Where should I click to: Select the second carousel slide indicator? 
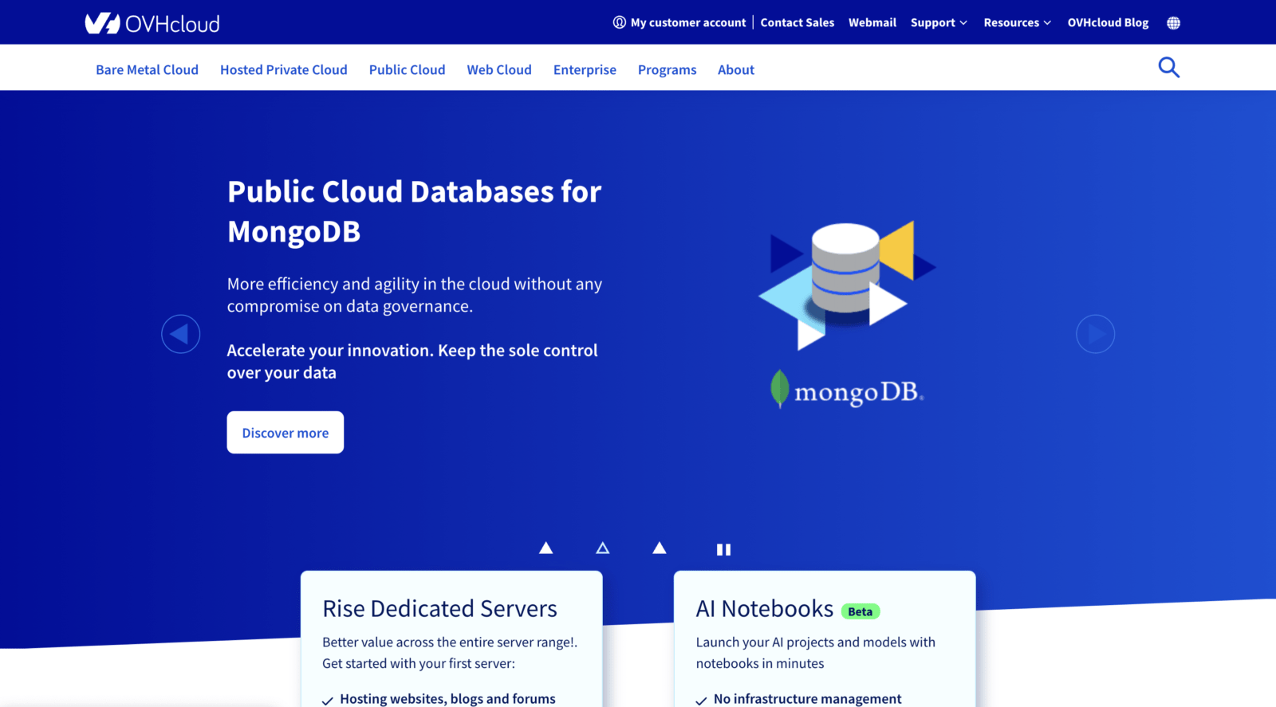603,548
